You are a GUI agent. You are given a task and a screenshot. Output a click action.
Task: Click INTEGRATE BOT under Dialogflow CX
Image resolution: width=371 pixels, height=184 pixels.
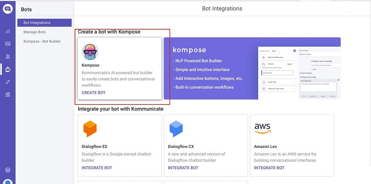coord(183,168)
